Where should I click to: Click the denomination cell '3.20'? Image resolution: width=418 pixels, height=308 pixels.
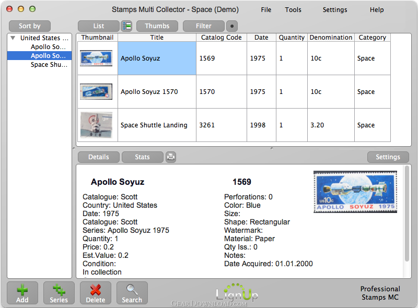[x=331, y=125]
